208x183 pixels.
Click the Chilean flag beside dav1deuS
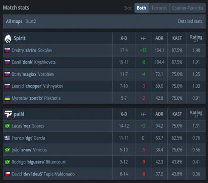(x=7, y=174)
